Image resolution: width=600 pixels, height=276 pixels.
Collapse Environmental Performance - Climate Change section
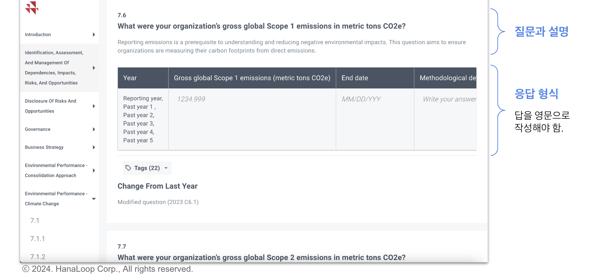click(x=94, y=199)
